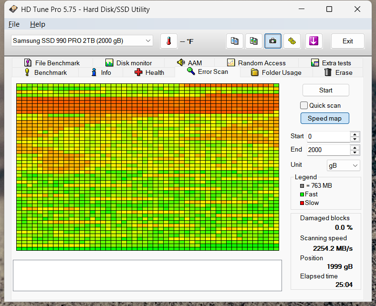Decrease the Start value with down arrow
This screenshot has height=306, width=376.
(x=355, y=139)
